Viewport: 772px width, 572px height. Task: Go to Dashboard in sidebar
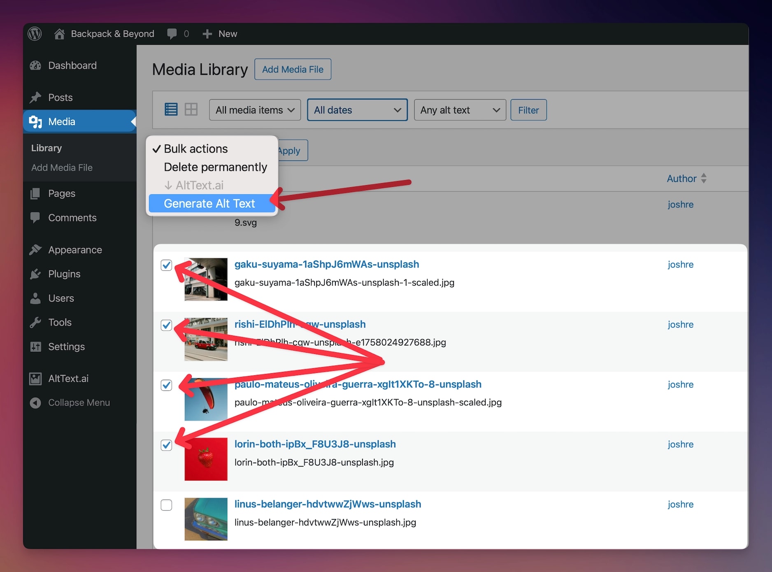pyautogui.click(x=72, y=65)
